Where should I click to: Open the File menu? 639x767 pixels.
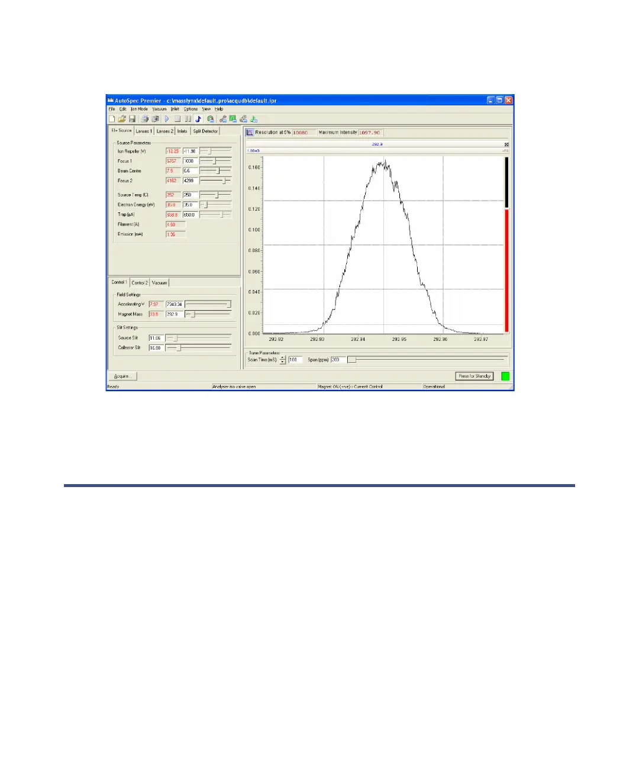111,109
